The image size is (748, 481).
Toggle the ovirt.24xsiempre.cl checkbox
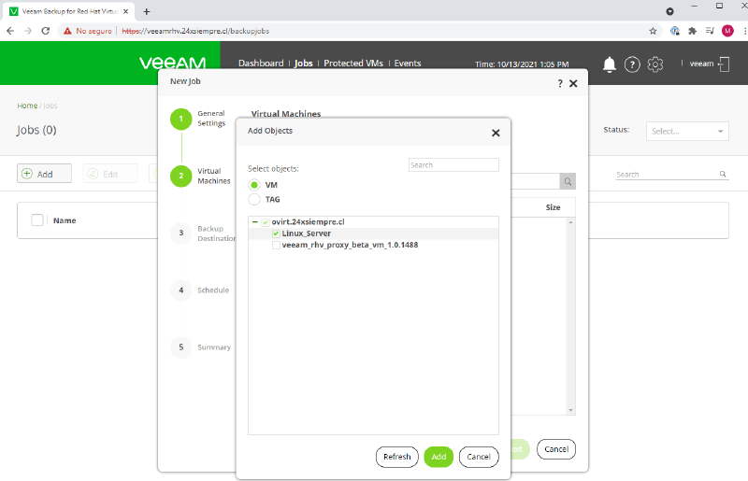[x=266, y=222]
